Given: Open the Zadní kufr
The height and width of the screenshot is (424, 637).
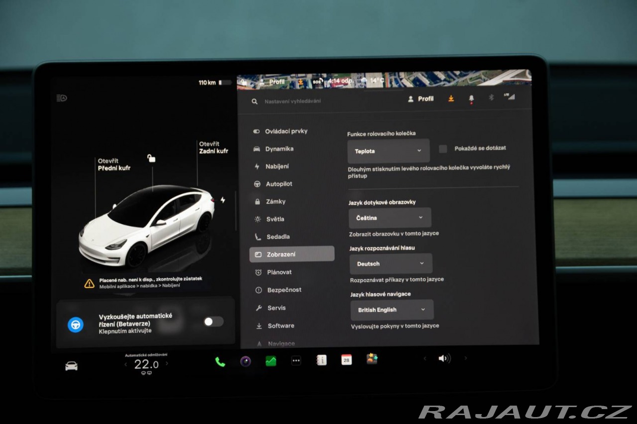Looking at the screenshot, I should 213,148.
